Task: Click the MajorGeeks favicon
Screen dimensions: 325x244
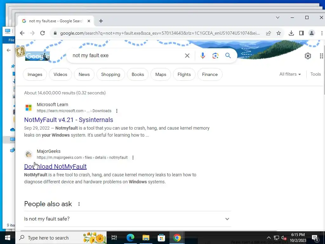Action: point(29,154)
